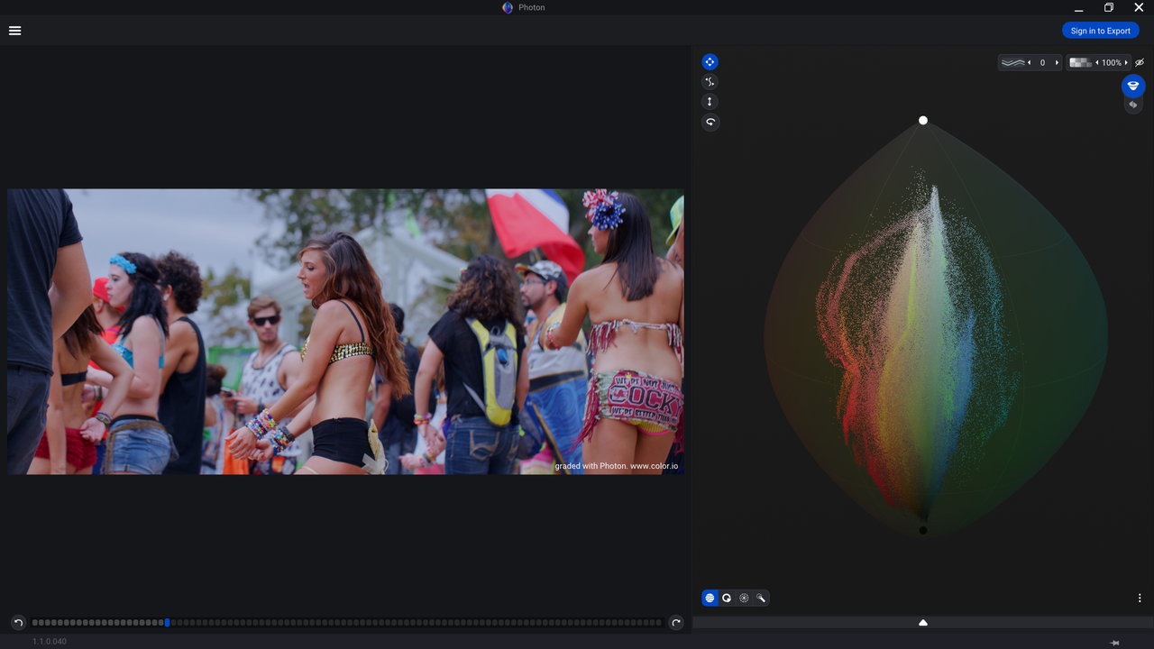Decrease the 100% opacity with left arrow

coord(1097,63)
